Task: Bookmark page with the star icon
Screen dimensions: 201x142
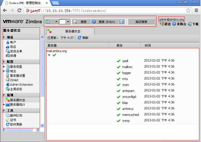Action: click(x=188, y=10)
